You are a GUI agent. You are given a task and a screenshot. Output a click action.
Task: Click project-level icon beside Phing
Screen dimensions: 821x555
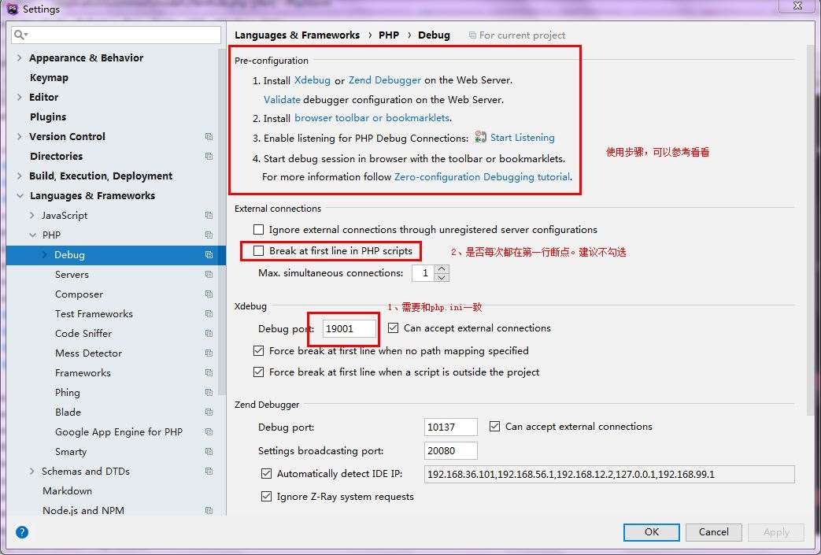pyautogui.click(x=209, y=393)
